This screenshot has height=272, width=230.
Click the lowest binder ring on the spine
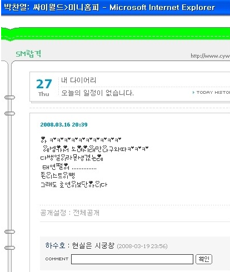point(9,248)
